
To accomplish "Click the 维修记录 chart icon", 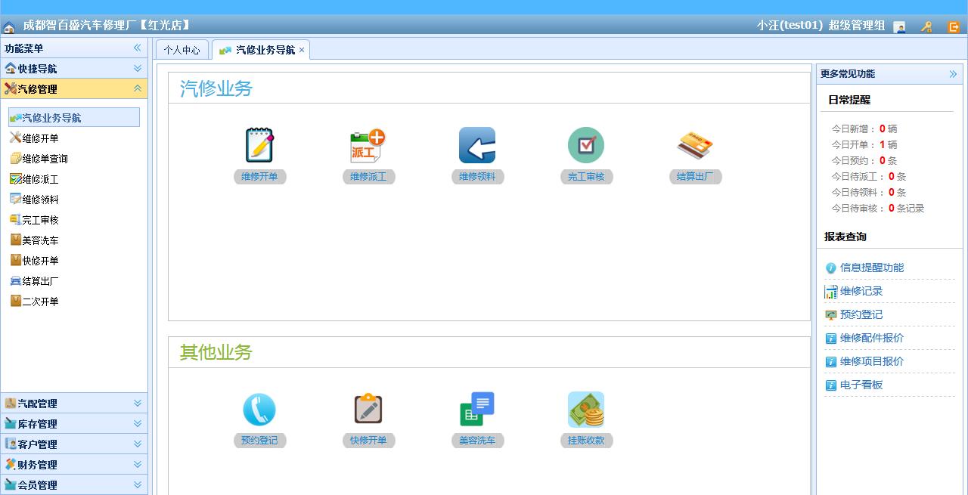I will (x=830, y=292).
